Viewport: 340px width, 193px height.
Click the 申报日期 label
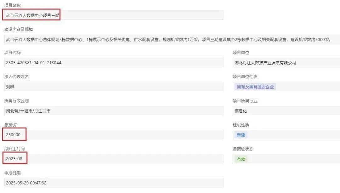(x=13, y=173)
